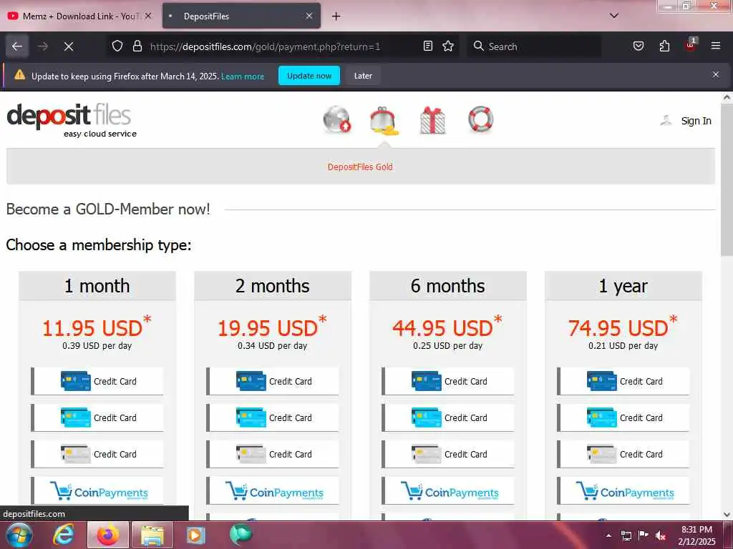This screenshot has height=549, width=733.
Task: Open Windows Media Player in taskbar
Action: coord(195,535)
